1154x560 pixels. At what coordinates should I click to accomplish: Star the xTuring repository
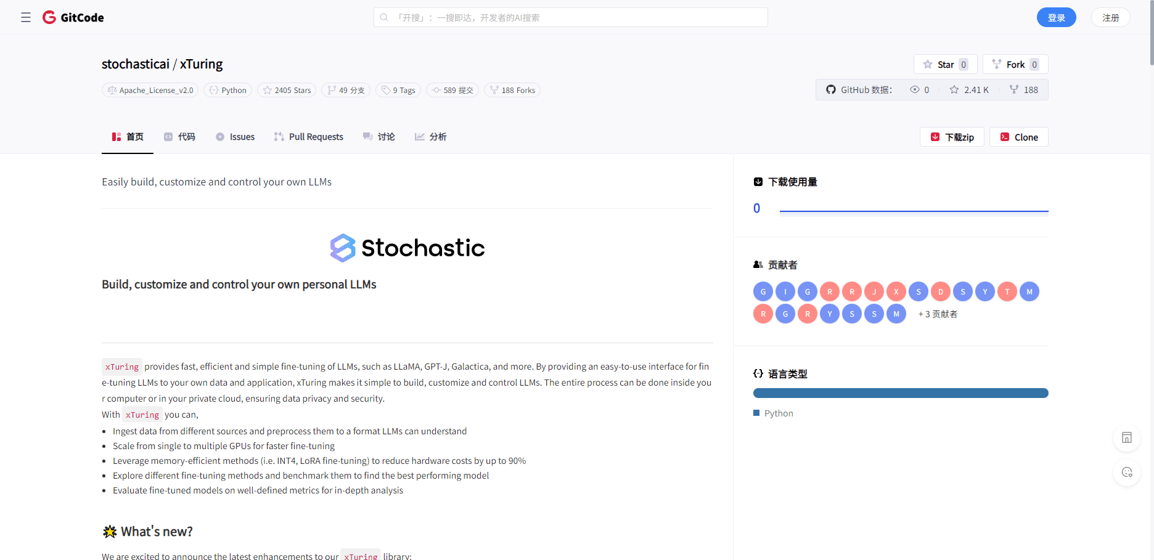coord(945,65)
